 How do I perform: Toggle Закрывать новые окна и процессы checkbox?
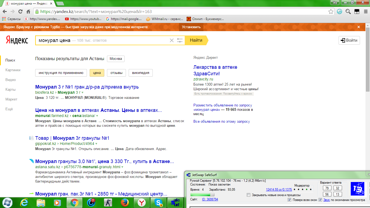point(249,195)
